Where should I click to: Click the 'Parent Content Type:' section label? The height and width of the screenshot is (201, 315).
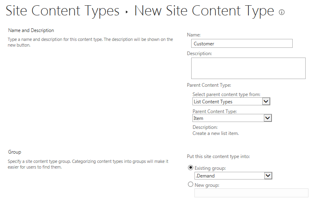click(209, 85)
